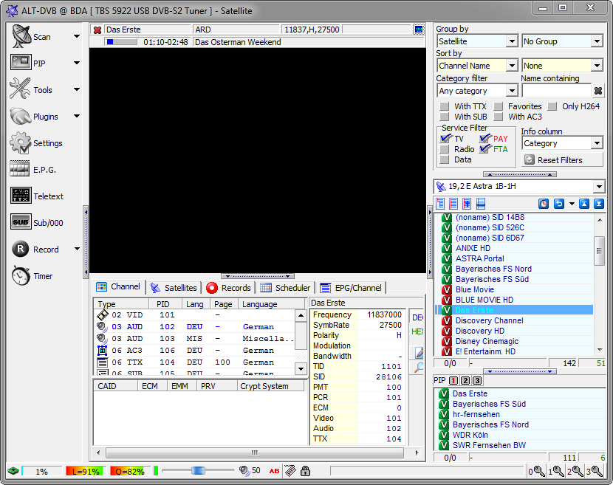Expand the Scan menu arrow
Screen dimensions: 613x485
77,36
